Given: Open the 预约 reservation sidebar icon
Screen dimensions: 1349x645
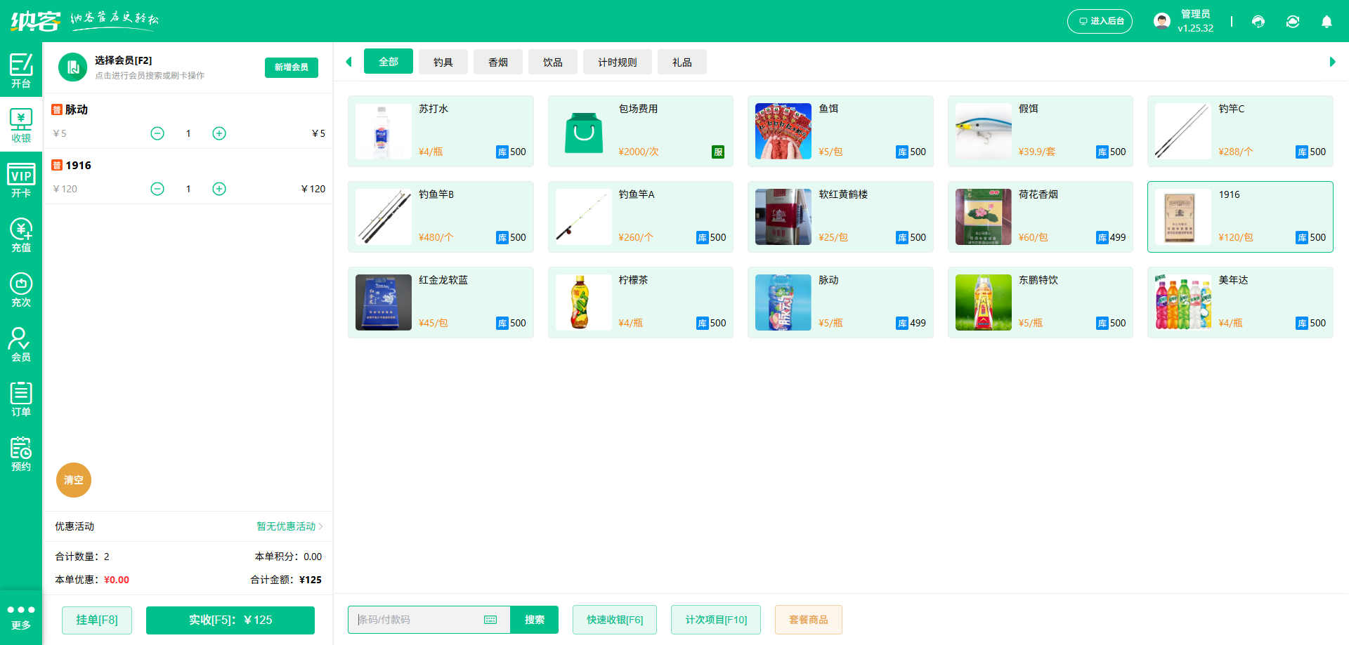Looking at the screenshot, I should (x=21, y=454).
